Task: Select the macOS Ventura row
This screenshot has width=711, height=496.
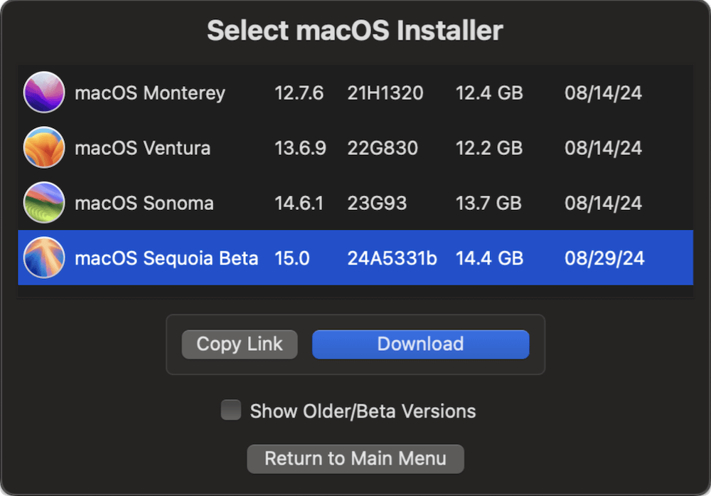Action: [x=355, y=148]
